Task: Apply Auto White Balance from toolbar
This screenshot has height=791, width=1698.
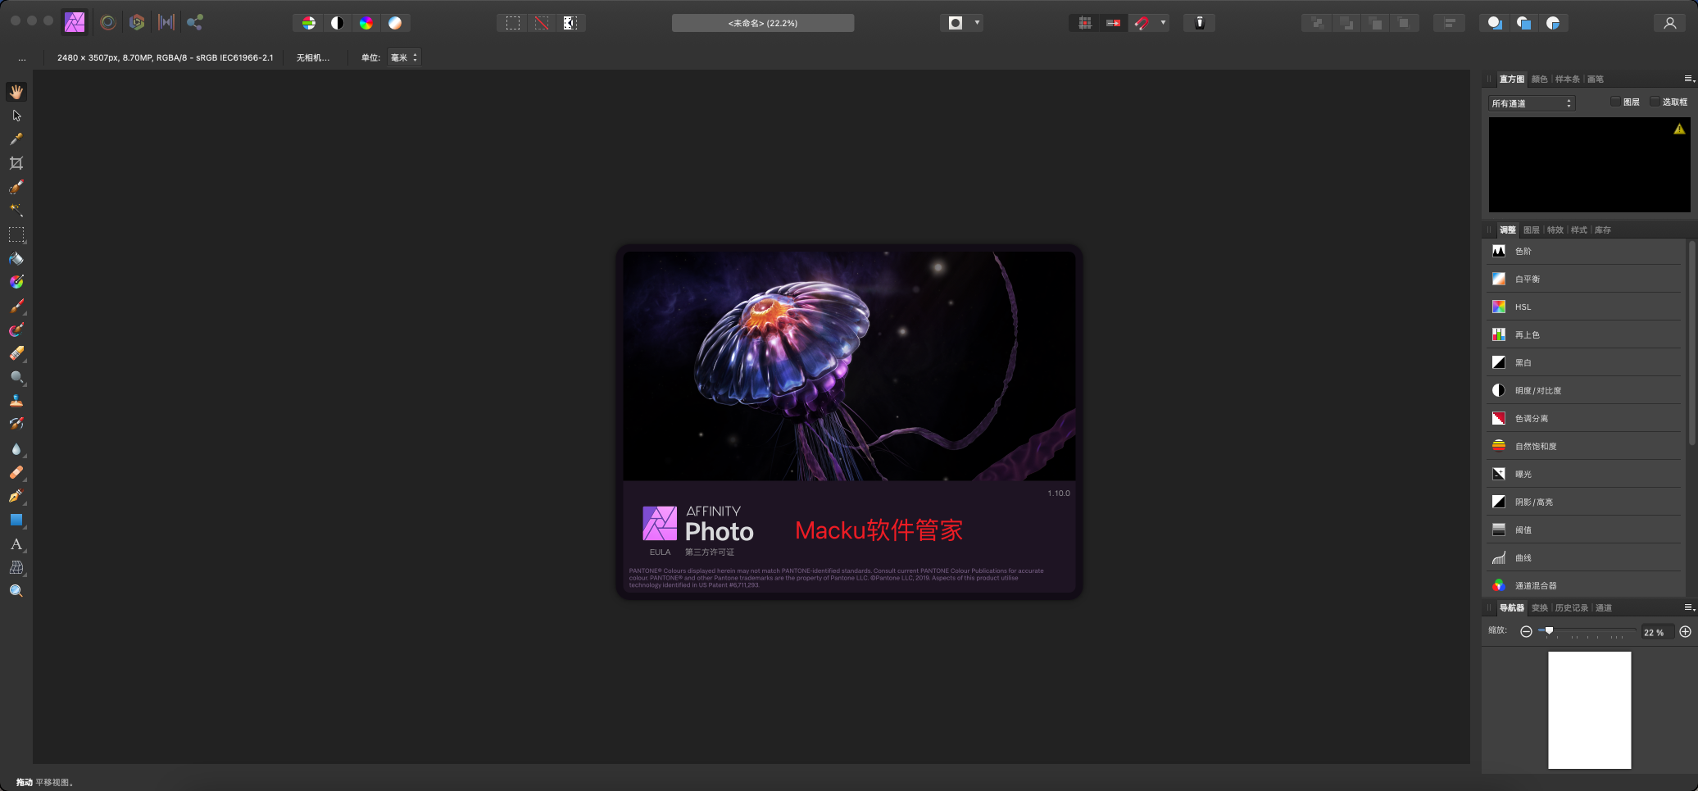Action: click(x=395, y=23)
